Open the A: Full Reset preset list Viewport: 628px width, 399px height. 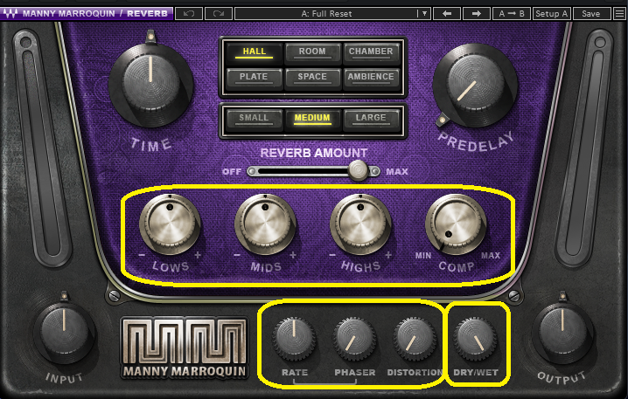coord(326,14)
